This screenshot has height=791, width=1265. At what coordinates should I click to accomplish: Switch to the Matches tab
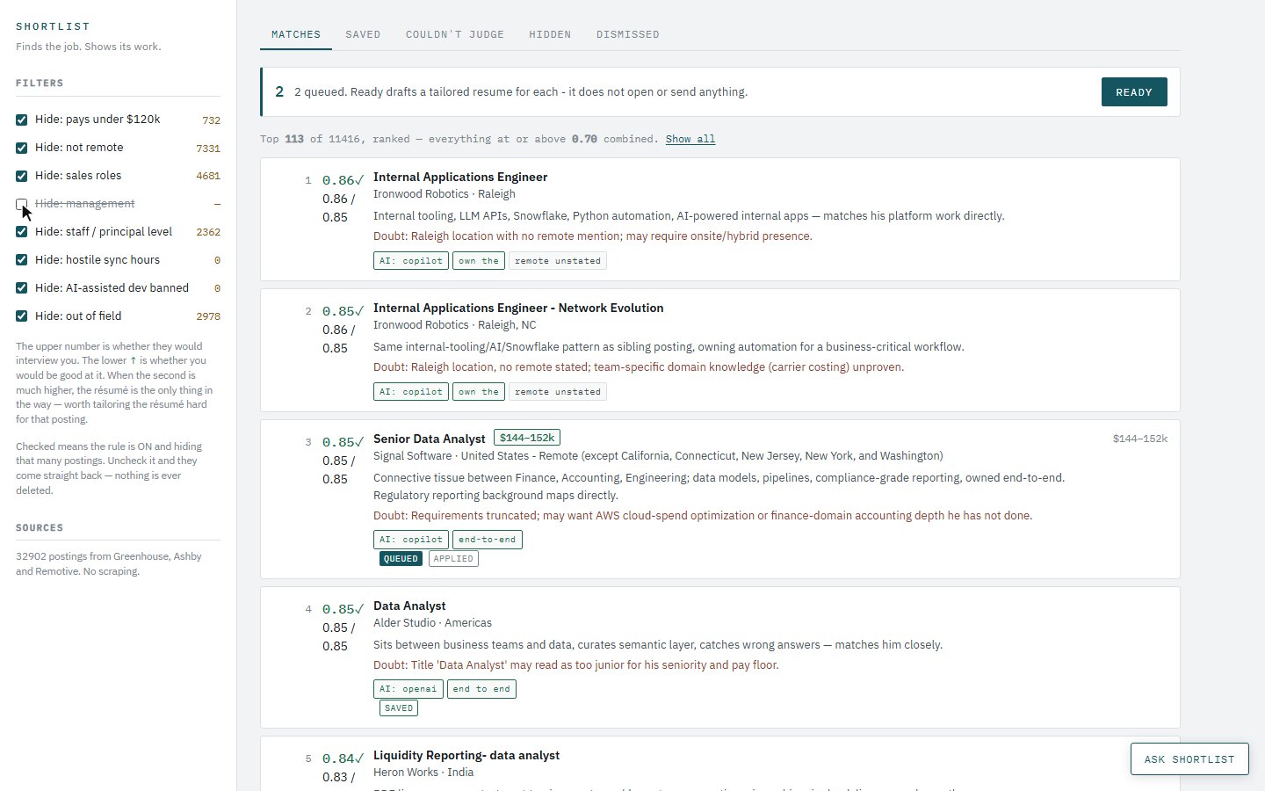coord(296,34)
